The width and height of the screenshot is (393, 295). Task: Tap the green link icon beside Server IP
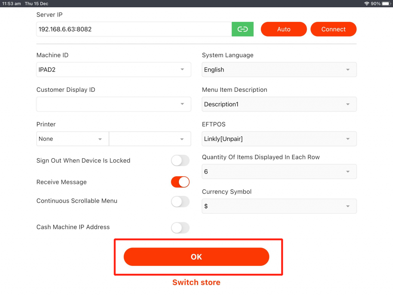pos(243,29)
